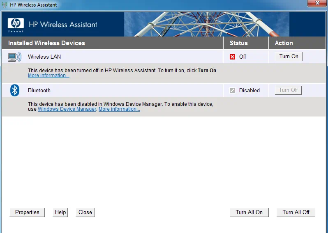This screenshot has height=233, width=328.
Task: Open the Windows Device Manager link
Action: 67,109
